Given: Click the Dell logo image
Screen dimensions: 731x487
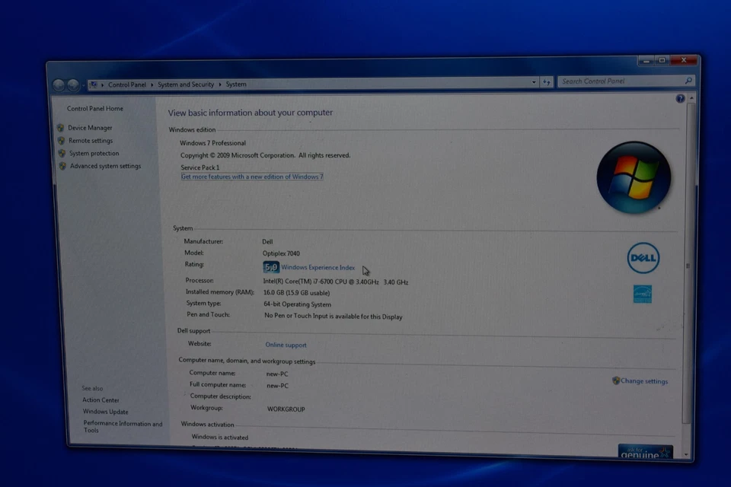Looking at the screenshot, I should point(643,259).
